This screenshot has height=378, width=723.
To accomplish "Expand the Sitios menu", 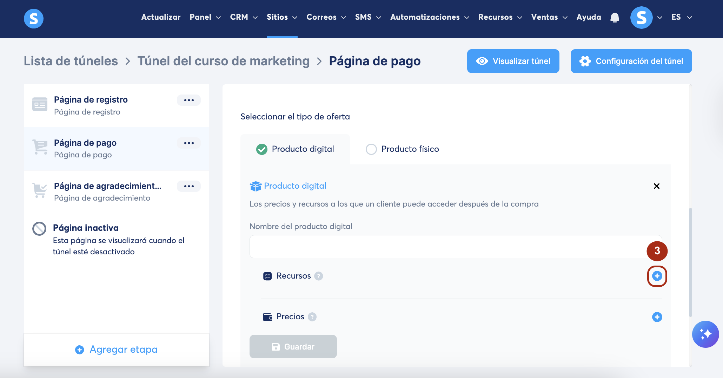I will (x=282, y=17).
